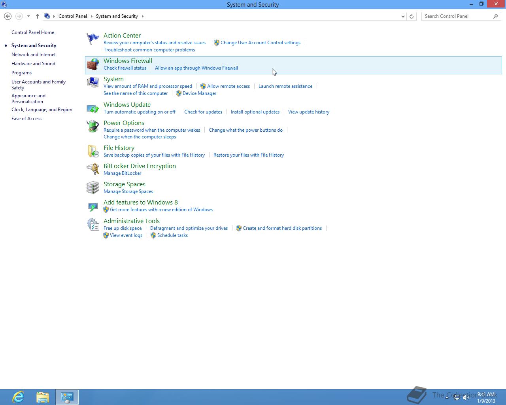Open the Action Center flag icon

point(93,39)
